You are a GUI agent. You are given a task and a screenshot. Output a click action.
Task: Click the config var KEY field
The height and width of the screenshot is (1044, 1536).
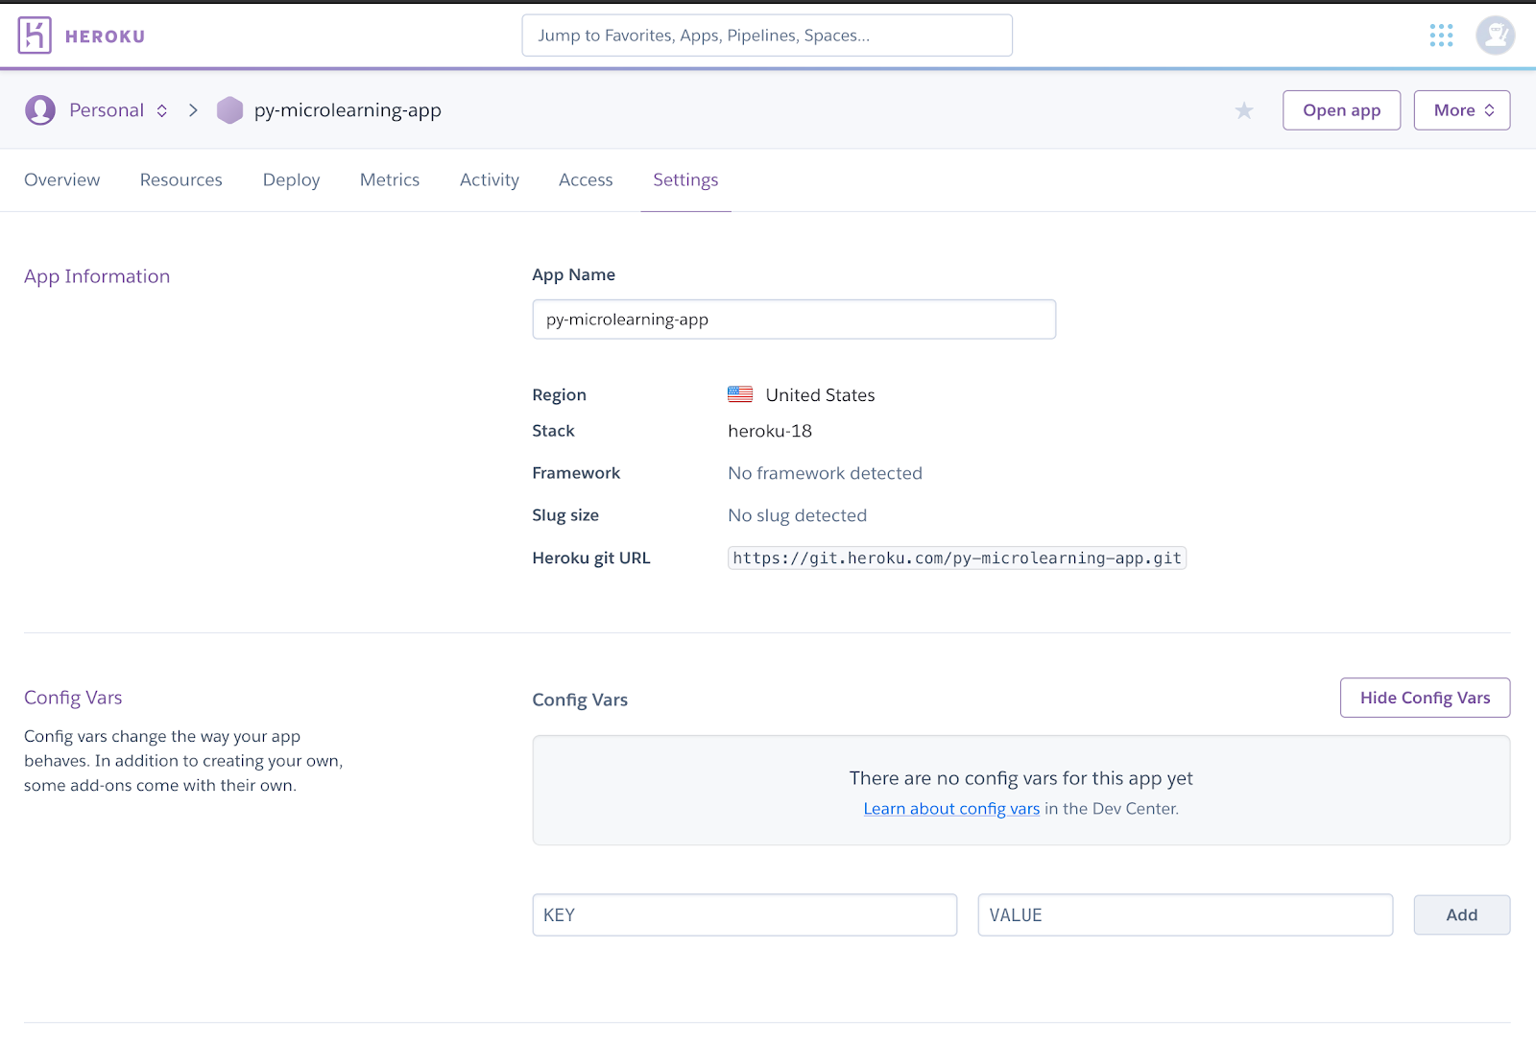(745, 914)
